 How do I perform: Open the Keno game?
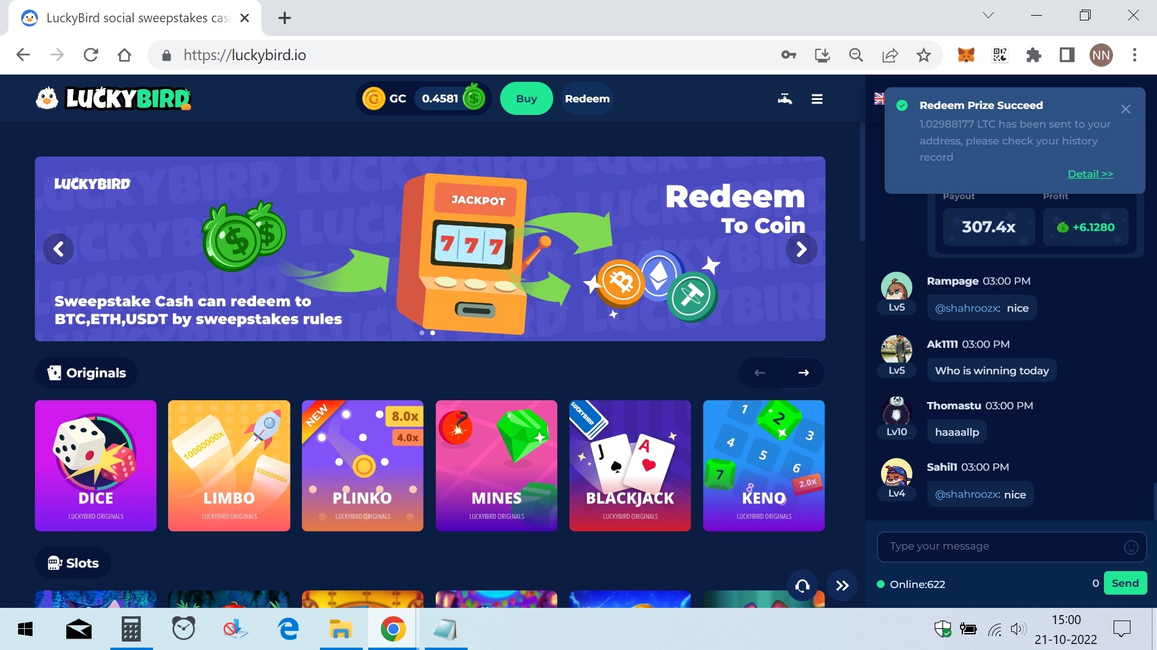click(x=764, y=466)
